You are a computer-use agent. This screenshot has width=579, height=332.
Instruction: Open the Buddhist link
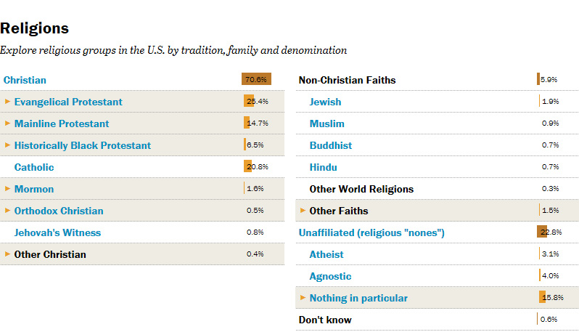(x=330, y=145)
